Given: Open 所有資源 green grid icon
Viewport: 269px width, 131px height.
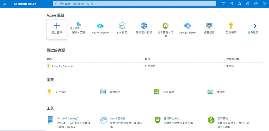Looking at the screenshot, I should (157, 92).
